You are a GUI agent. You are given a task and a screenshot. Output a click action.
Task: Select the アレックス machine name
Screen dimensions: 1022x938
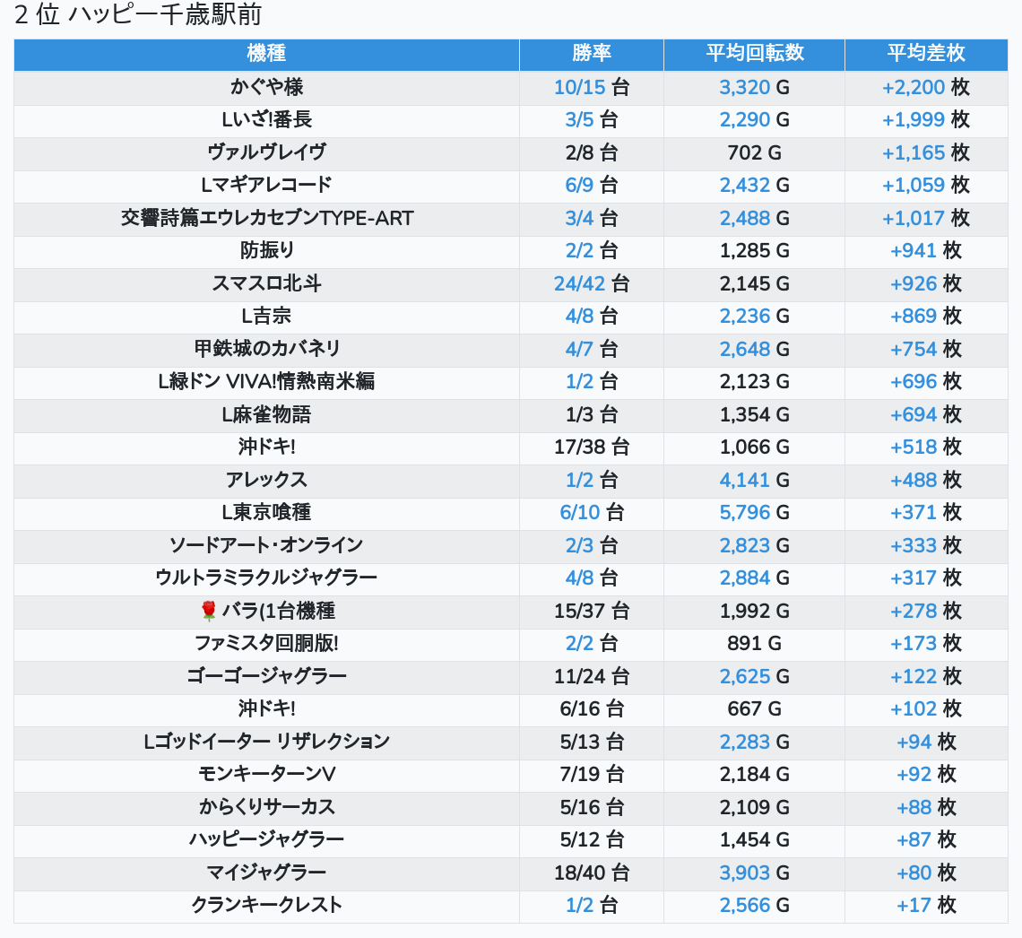[x=266, y=480]
